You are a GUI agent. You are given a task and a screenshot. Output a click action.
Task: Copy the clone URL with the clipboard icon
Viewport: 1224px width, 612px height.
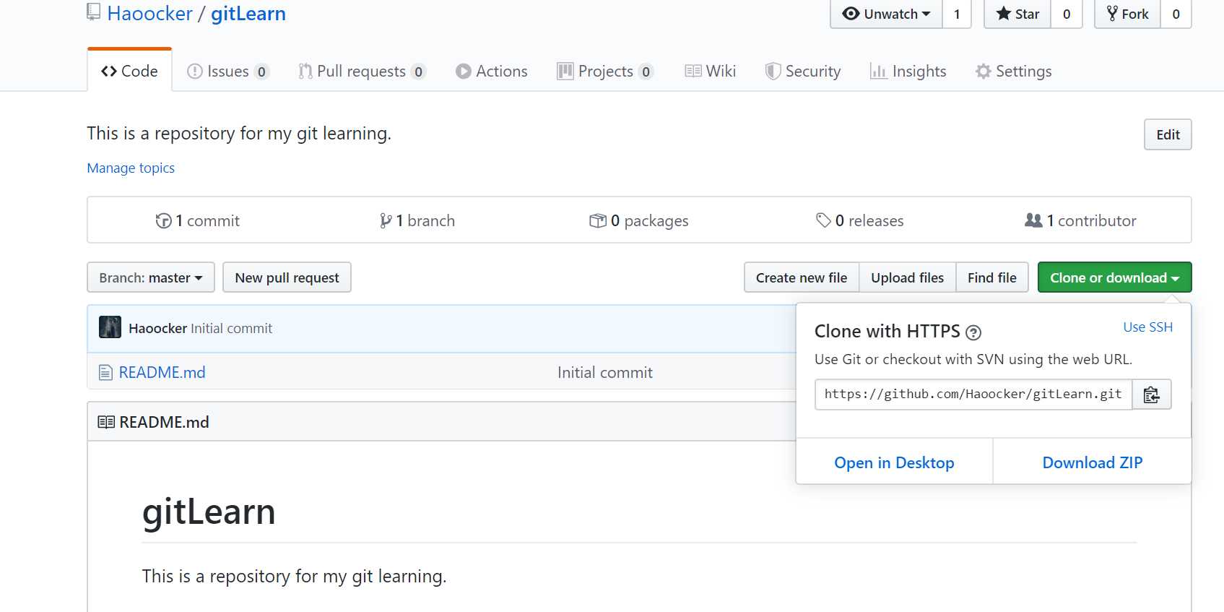1152,395
